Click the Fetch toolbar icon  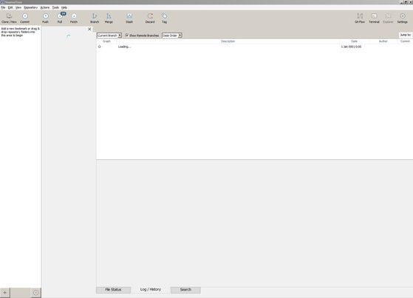point(74,18)
